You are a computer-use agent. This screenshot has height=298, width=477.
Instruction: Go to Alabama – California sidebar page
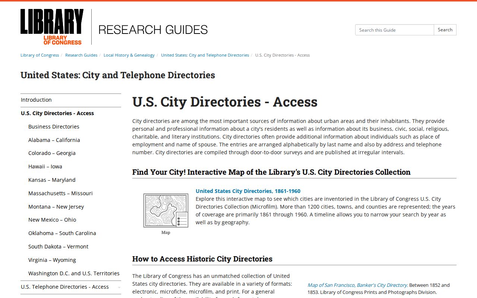click(54, 140)
